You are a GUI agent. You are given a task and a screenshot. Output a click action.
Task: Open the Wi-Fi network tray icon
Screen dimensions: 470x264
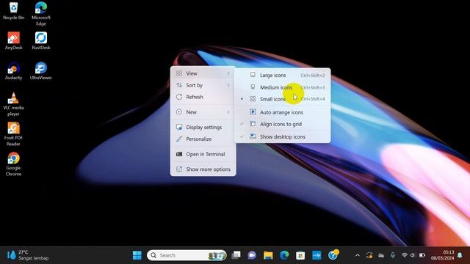pos(404,255)
